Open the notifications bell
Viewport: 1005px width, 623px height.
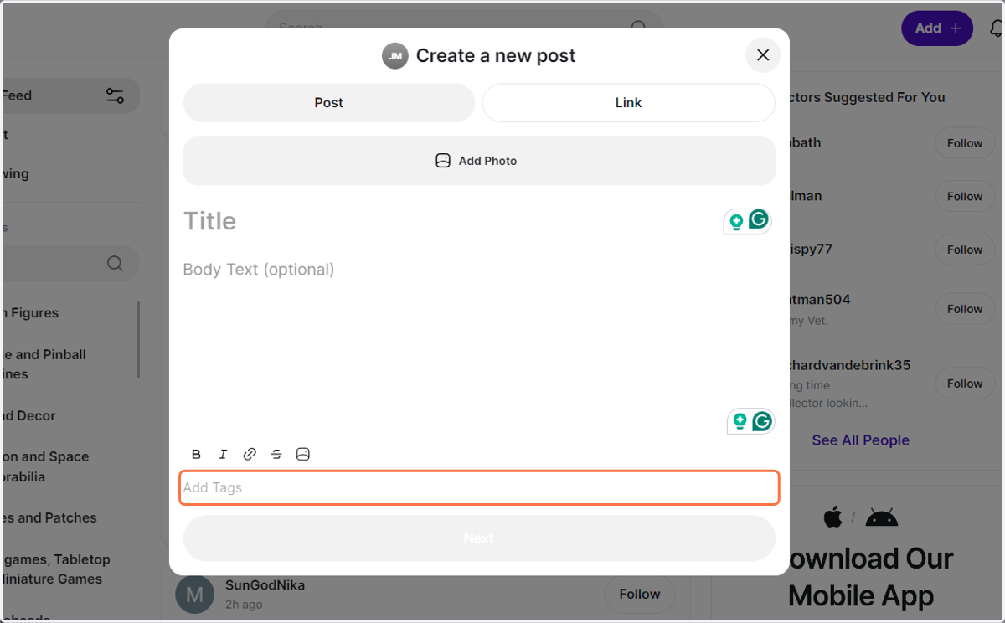point(997,28)
